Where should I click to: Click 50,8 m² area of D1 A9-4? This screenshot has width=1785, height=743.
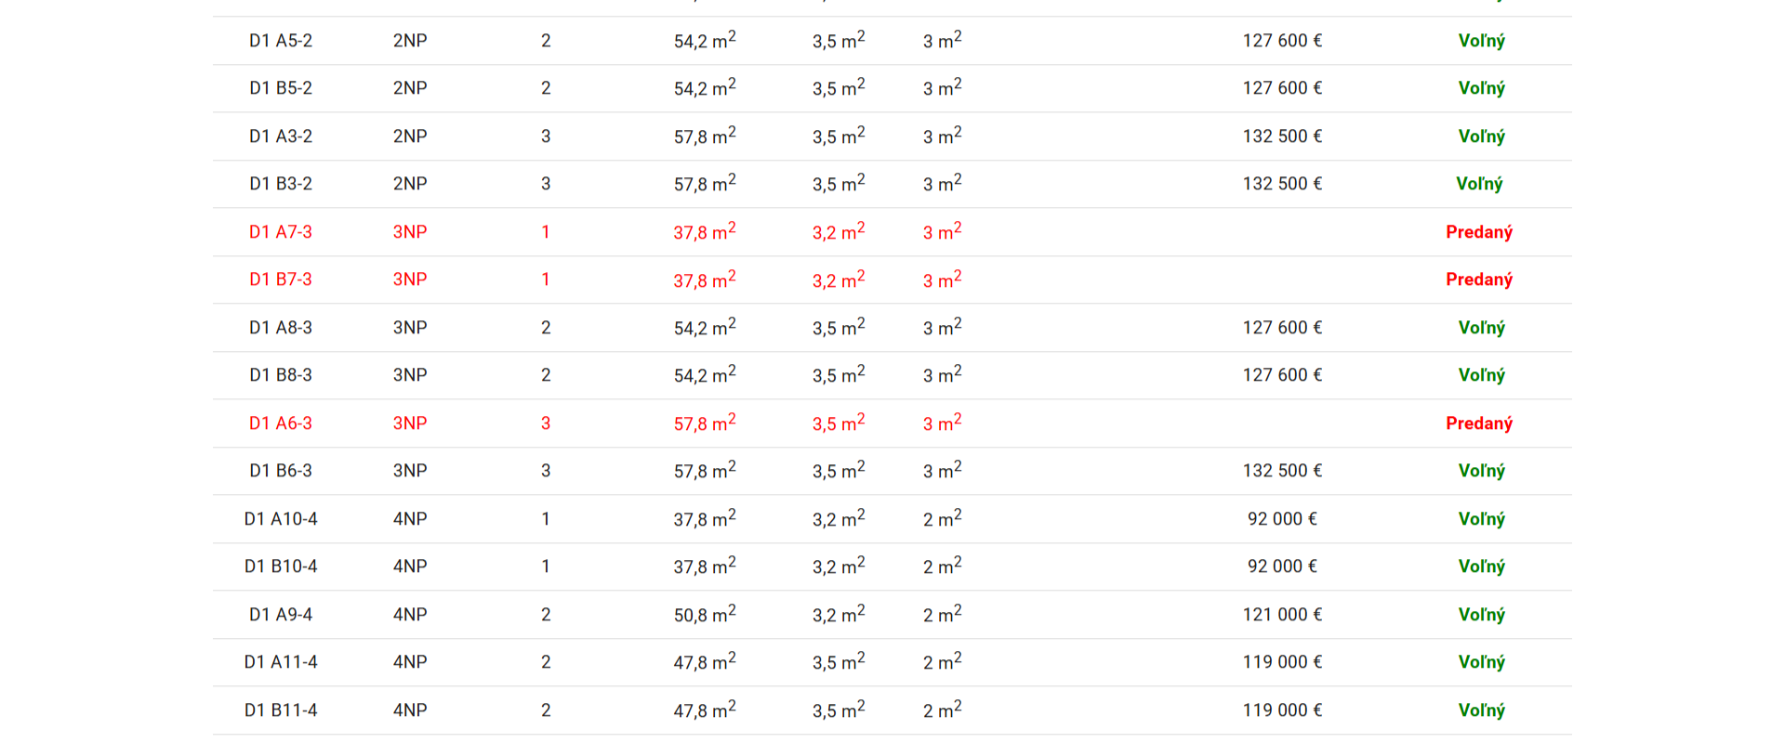pos(705,614)
